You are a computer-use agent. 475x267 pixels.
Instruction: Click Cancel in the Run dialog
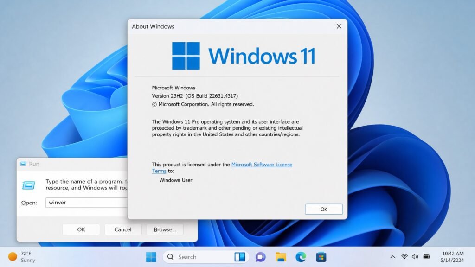pos(122,229)
